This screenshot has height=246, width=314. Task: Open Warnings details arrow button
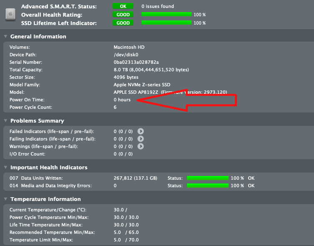[x=141, y=146]
